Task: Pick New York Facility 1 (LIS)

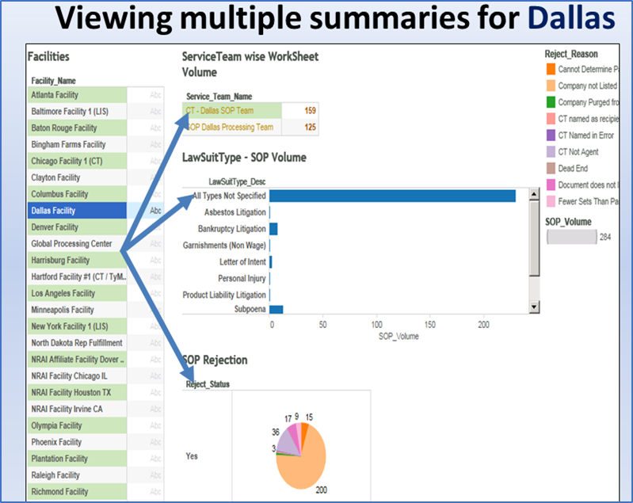Action: [75, 326]
